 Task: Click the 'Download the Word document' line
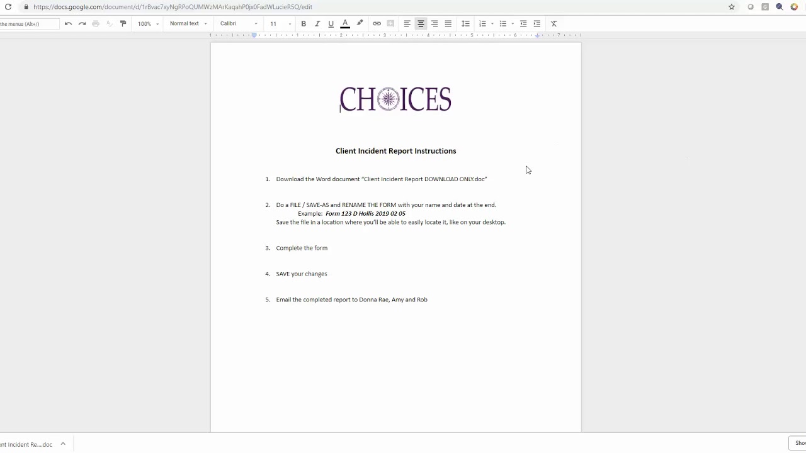pos(382,179)
